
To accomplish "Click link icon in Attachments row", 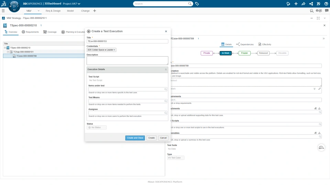I will click(x=316, y=109).
